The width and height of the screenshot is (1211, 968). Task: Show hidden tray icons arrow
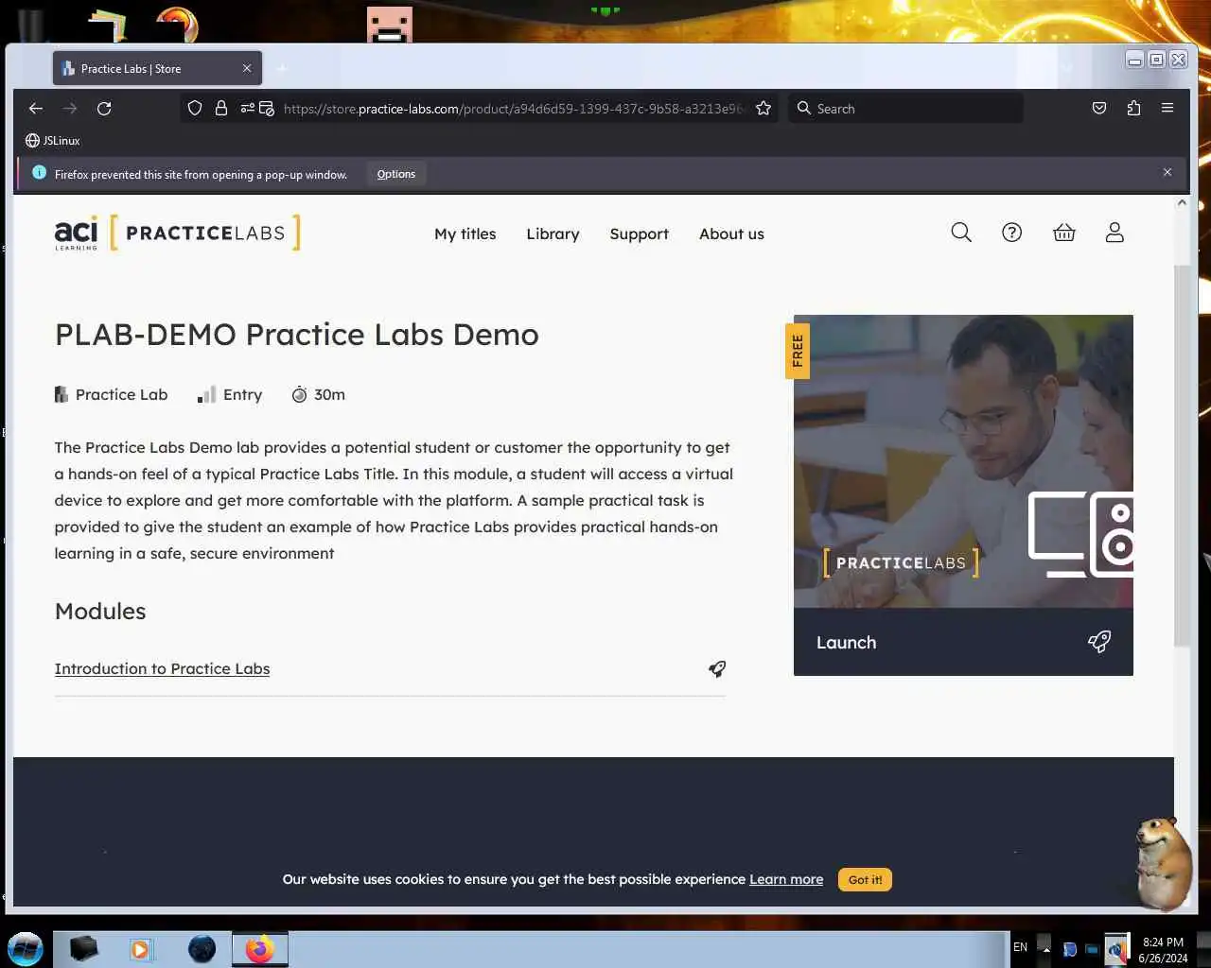[1045, 948]
